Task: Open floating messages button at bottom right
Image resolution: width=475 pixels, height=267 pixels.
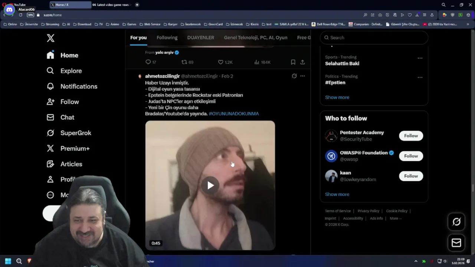Action: tap(456, 243)
